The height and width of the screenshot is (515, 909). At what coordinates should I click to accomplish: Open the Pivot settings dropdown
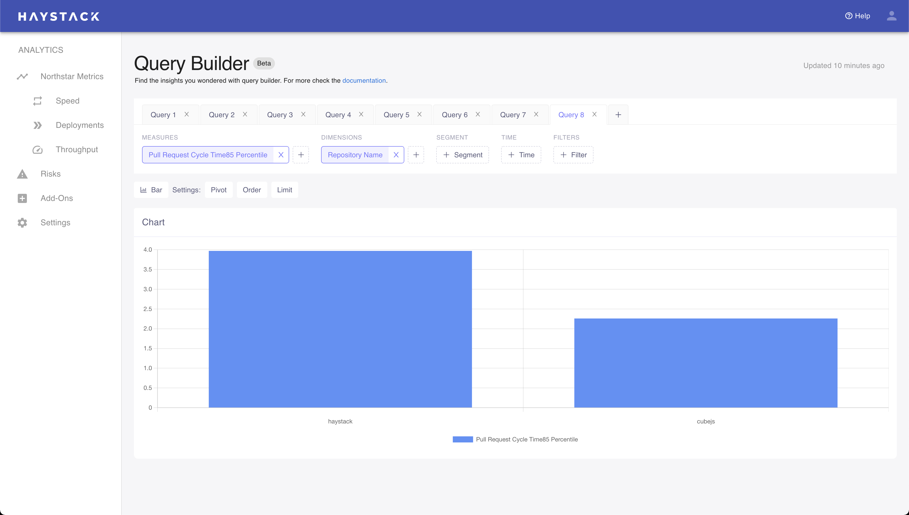click(218, 190)
